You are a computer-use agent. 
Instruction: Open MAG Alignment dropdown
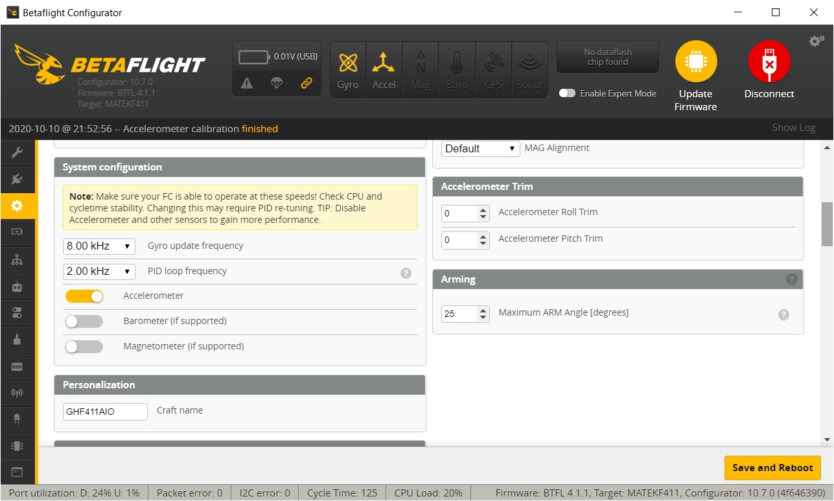click(x=481, y=148)
